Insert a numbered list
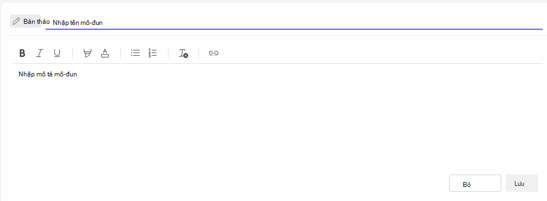547x201 pixels. 152,53
